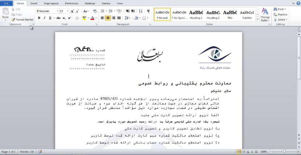
Task: Open the File tab
Action: click(6, 3)
